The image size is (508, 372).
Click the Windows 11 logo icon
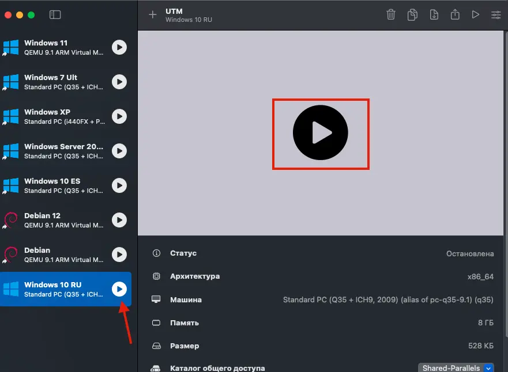(11, 47)
